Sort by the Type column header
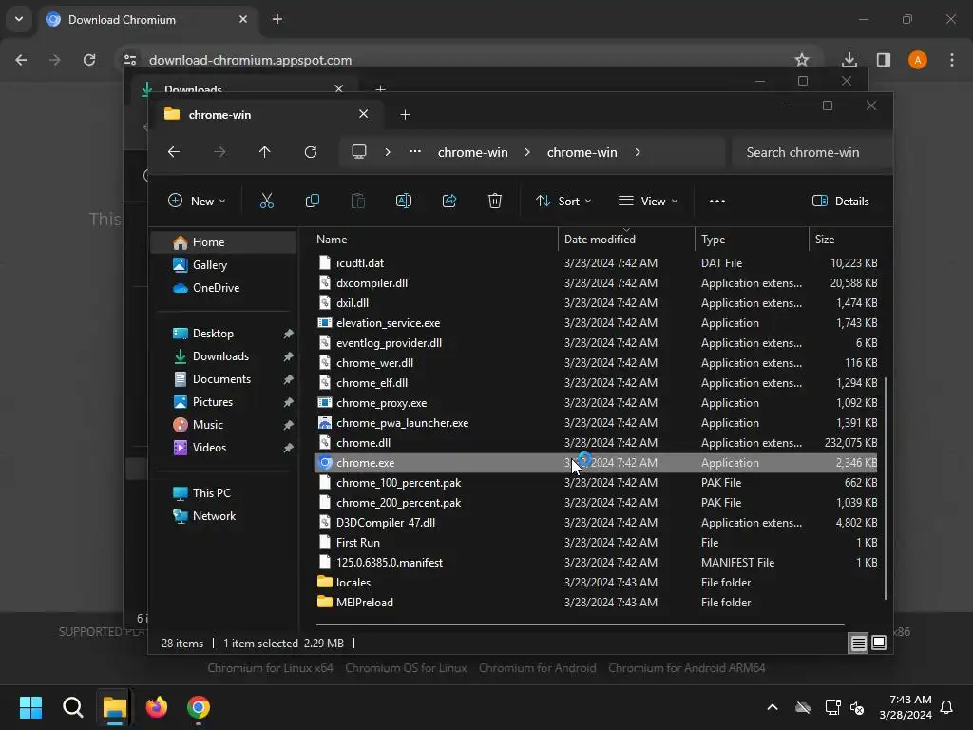The image size is (973, 730). (x=753, y=239)
